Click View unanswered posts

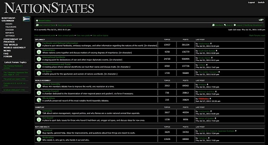45,35
